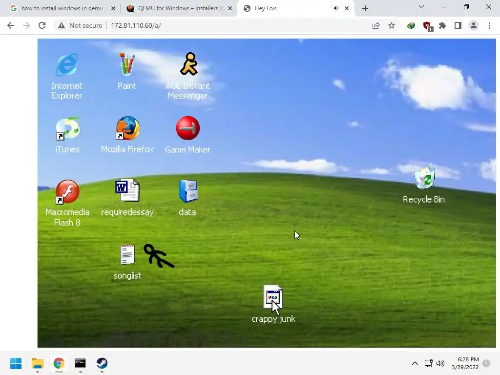Select the requiredessay Word document icon
Image resolution: width=500 pixels, height=375 pixels.
point(127,190)
